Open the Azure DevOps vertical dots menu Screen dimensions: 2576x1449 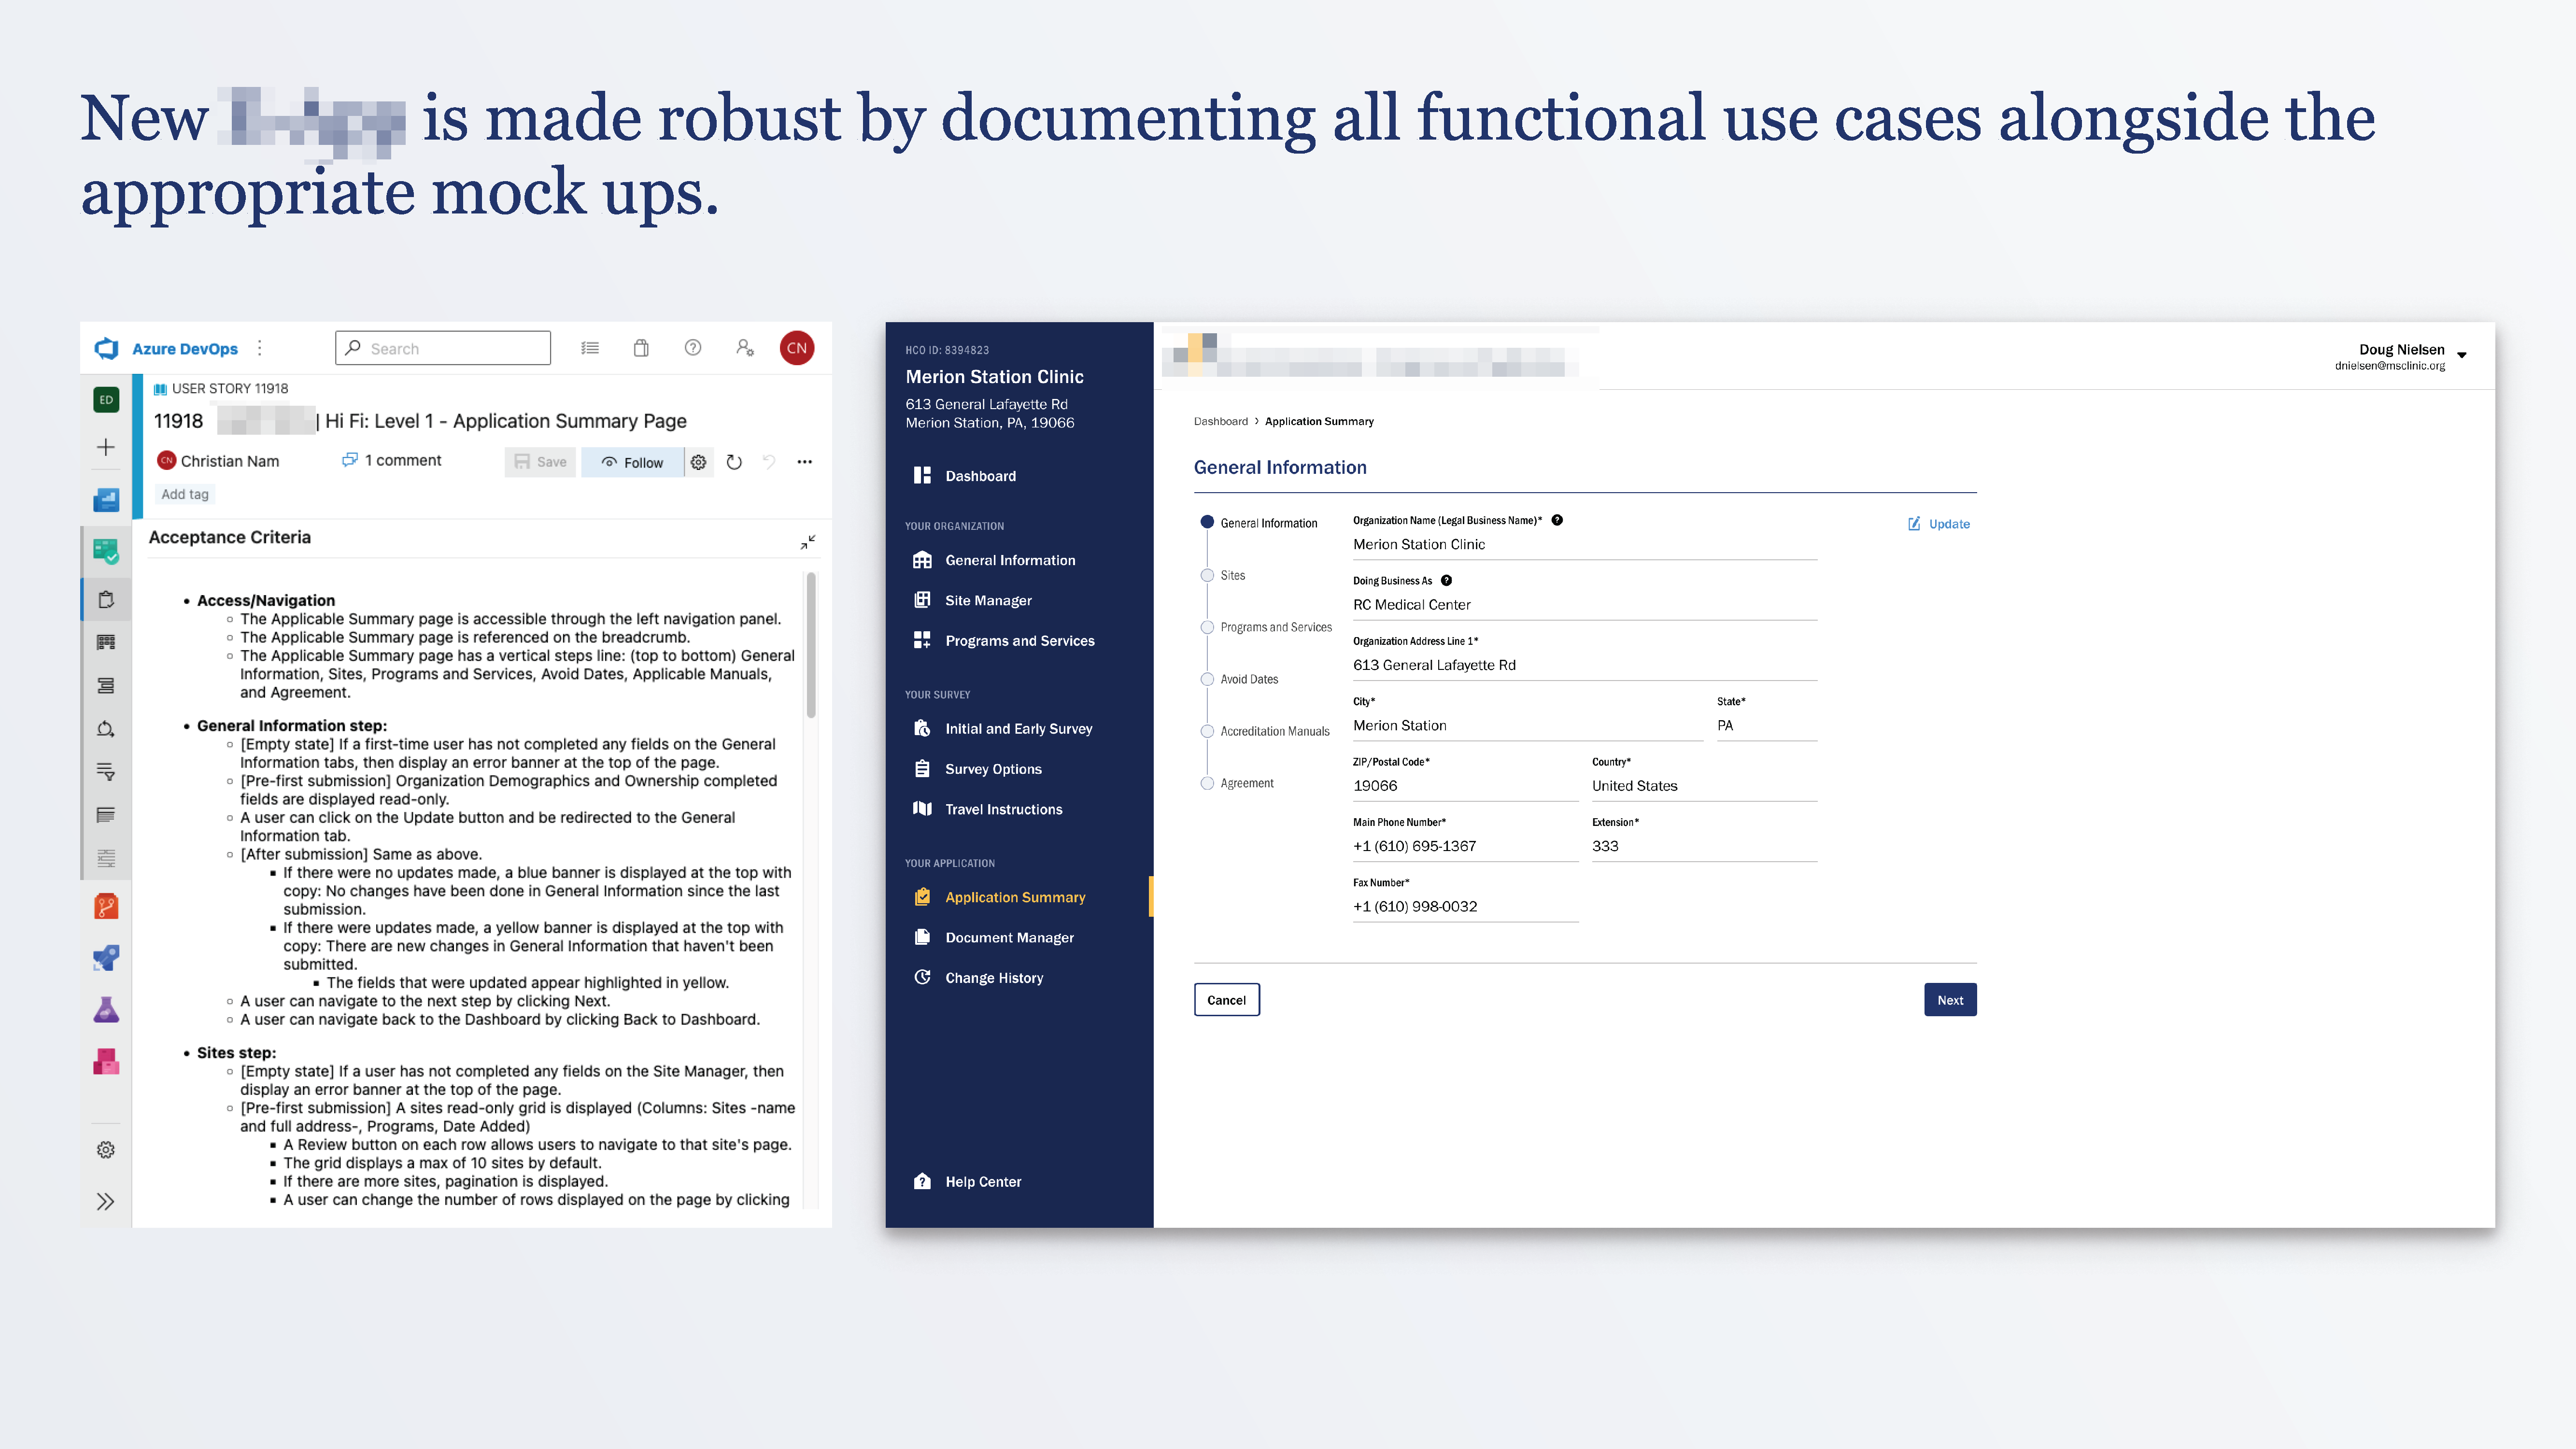point(260,348)
